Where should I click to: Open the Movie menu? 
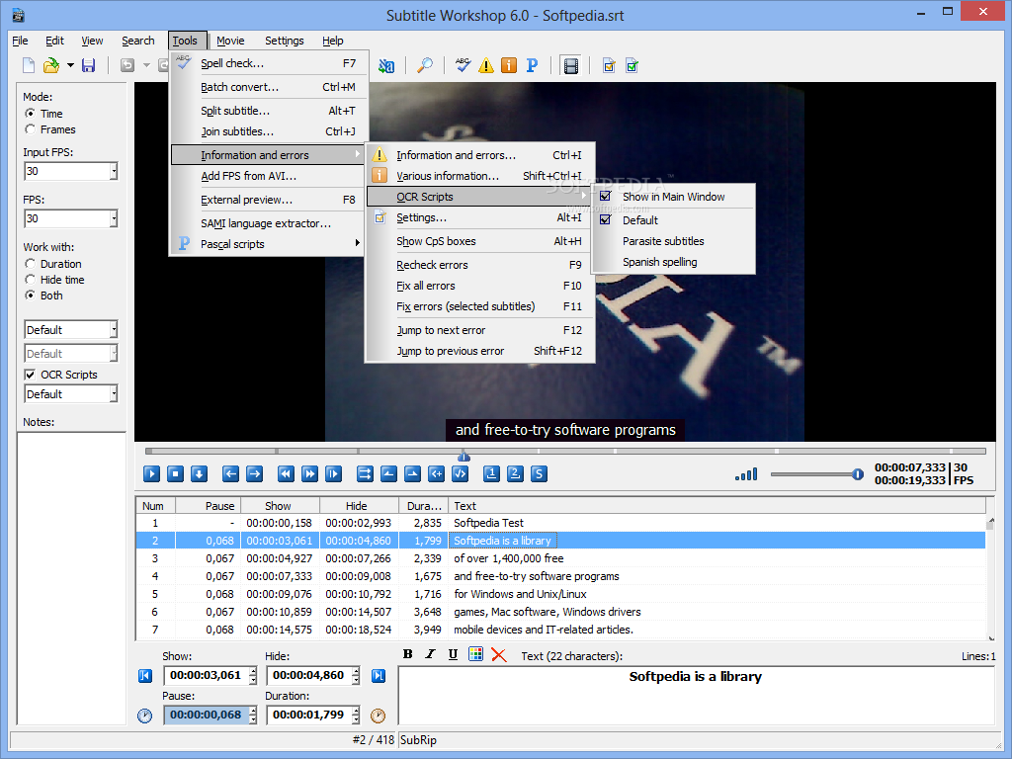point(230,40)
